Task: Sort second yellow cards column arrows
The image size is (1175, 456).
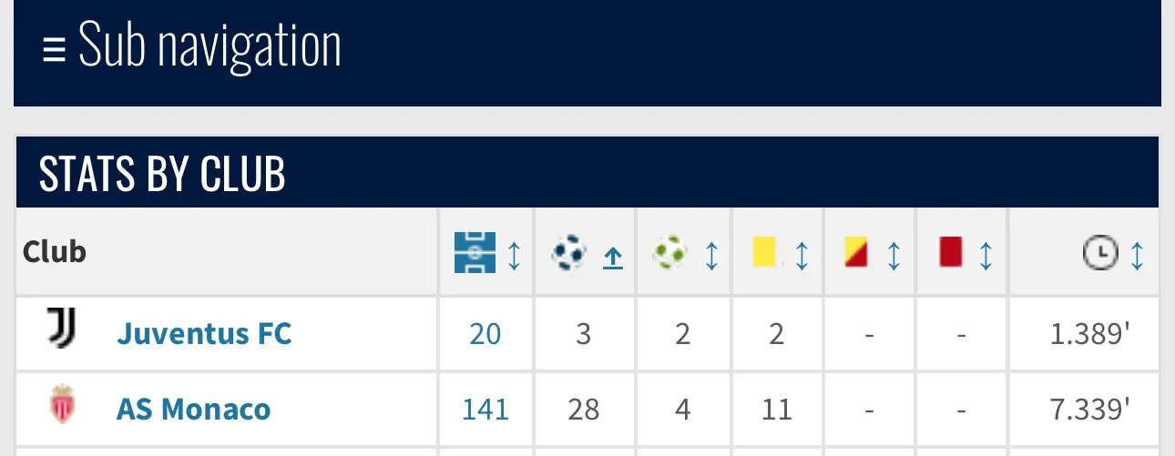Action: pos(894,256)
